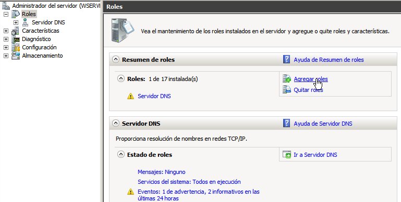
Task: Click the Roles title bar header
Action: (x=114, y=7)
